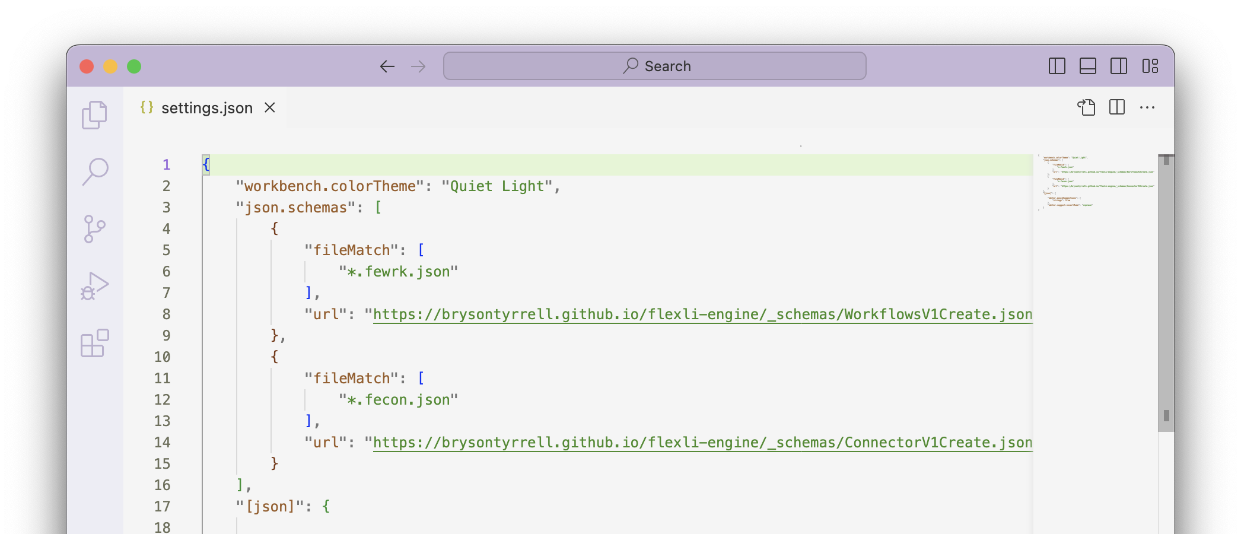Click the "Quiet Light" value text
This screenshot has width=1241, height=534.
[497, 186]
